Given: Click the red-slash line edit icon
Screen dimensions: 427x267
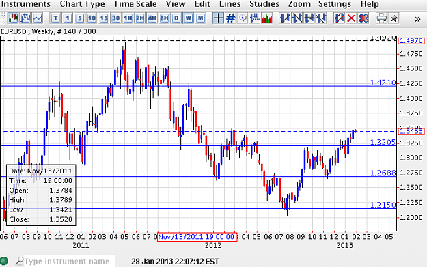Looking at the screenshot, I should [x=340, y=18].
